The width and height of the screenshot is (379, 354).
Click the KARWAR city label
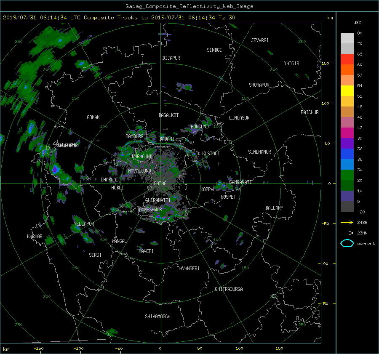pyautogui.click(x=35, y=237)
